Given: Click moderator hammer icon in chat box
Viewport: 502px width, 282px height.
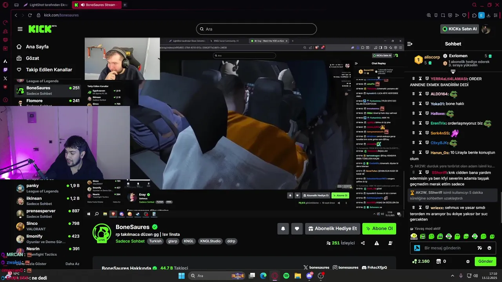Looking at the screenshot, I should [417, 248].
